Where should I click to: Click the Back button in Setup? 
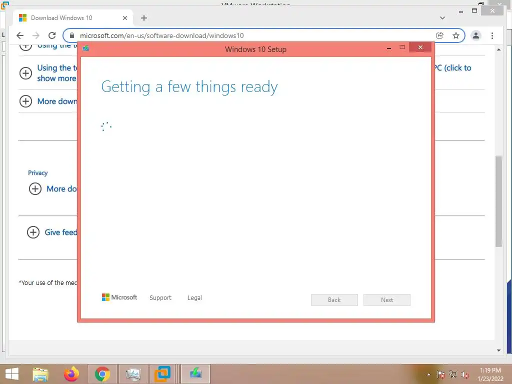334,300
